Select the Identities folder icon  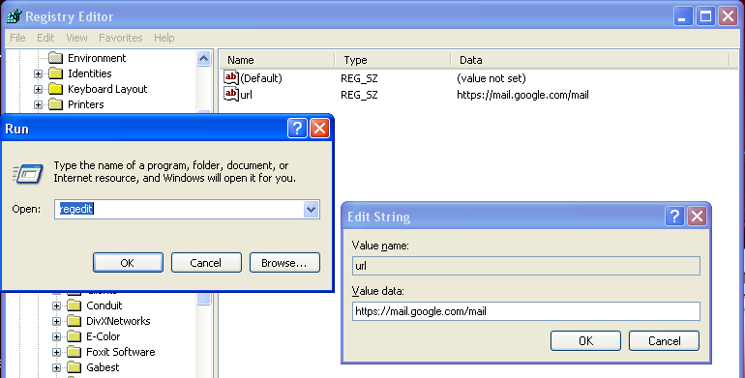(56, 73)
